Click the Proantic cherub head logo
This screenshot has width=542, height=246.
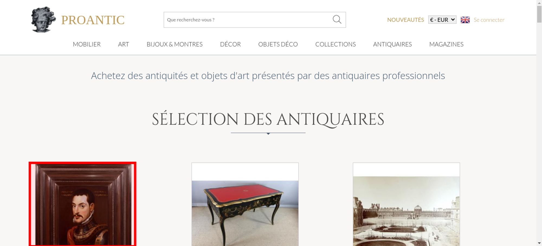(x=43, y=20)
